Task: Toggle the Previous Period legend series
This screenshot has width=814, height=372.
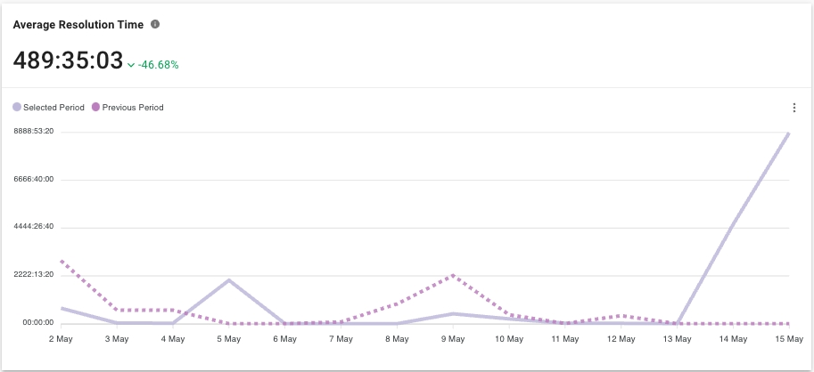Action: coord(133,108)
